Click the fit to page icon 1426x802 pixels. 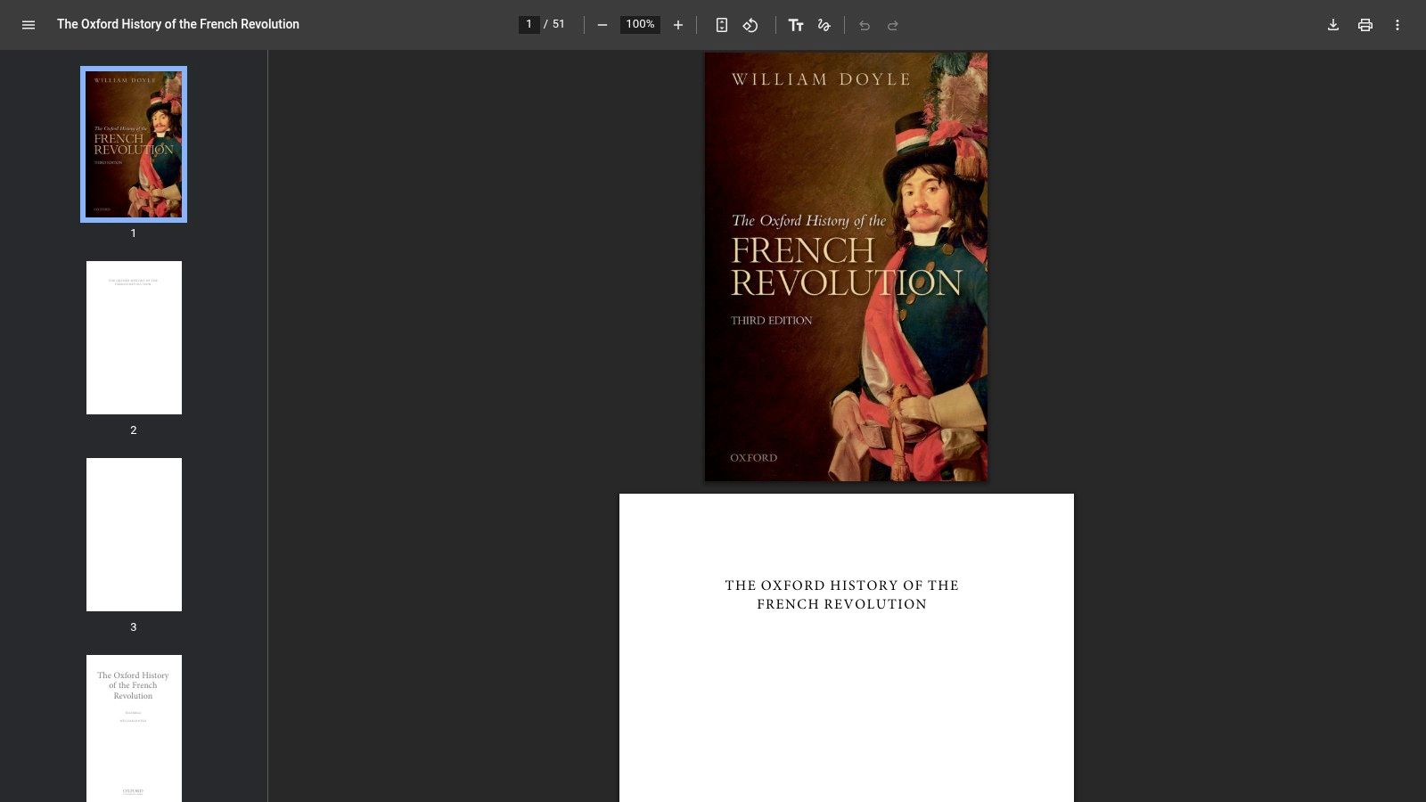coord(722,25)
